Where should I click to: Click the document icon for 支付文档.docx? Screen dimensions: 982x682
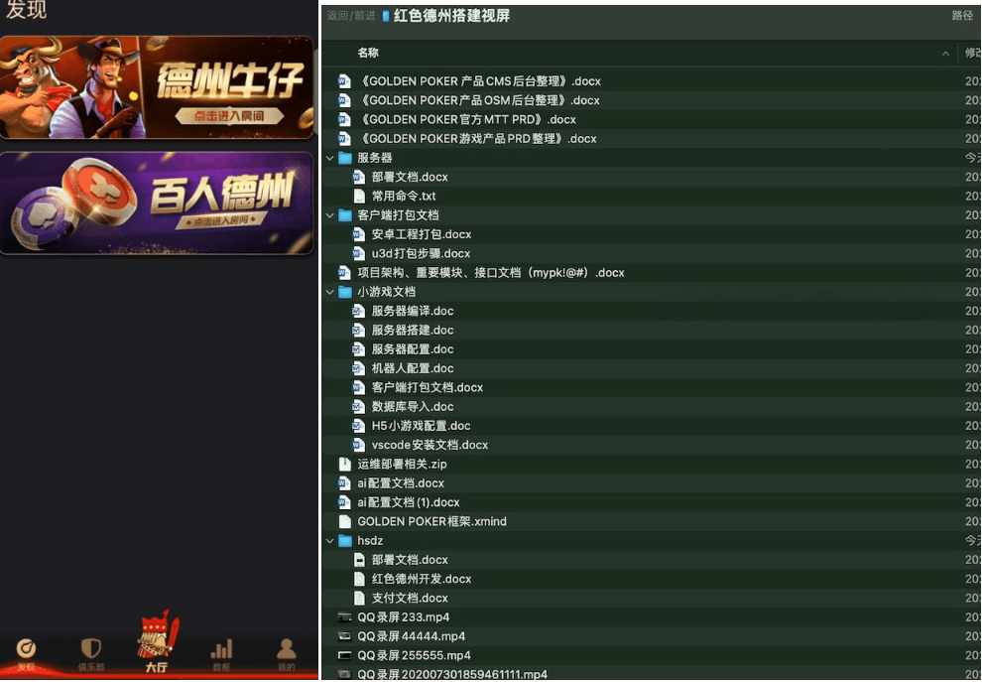(x=359, y=598)
